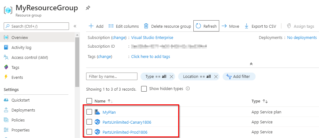Sort by Name column
319x138 pixels.
tap(104, 101)
